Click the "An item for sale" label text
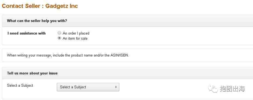Viewport: 253px width, 100px height. tap(75, 39)
